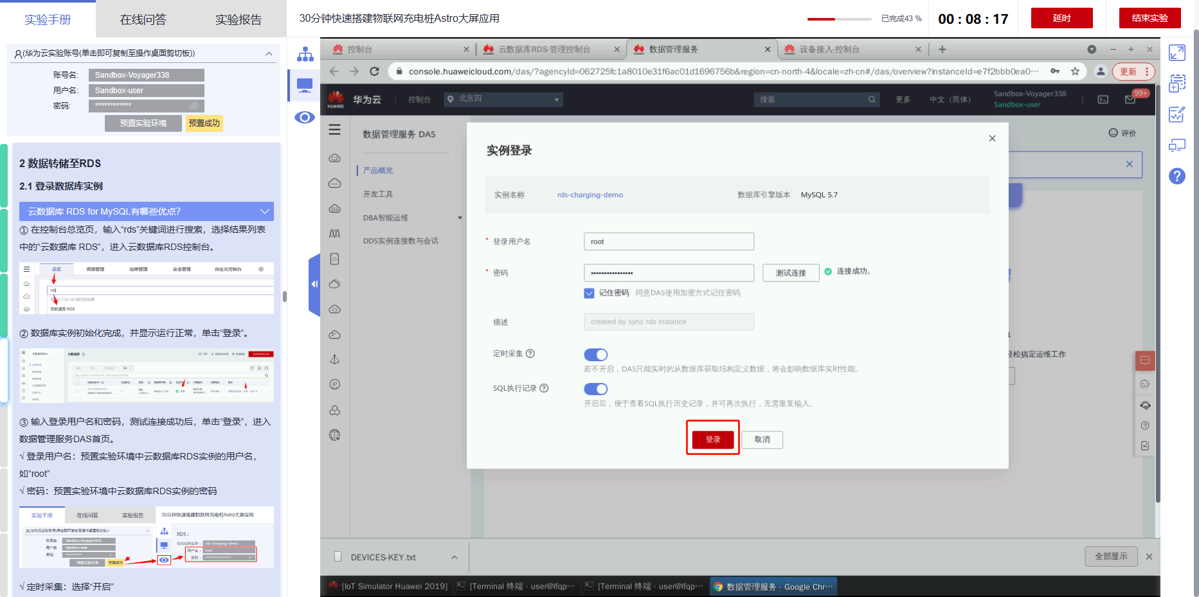Switch to the 实验手册 tab
This screenshot has height=597, width=1199.
(x=48, y=20)
